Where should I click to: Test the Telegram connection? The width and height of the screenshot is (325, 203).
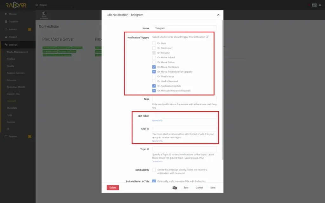[x=187, y=188]
